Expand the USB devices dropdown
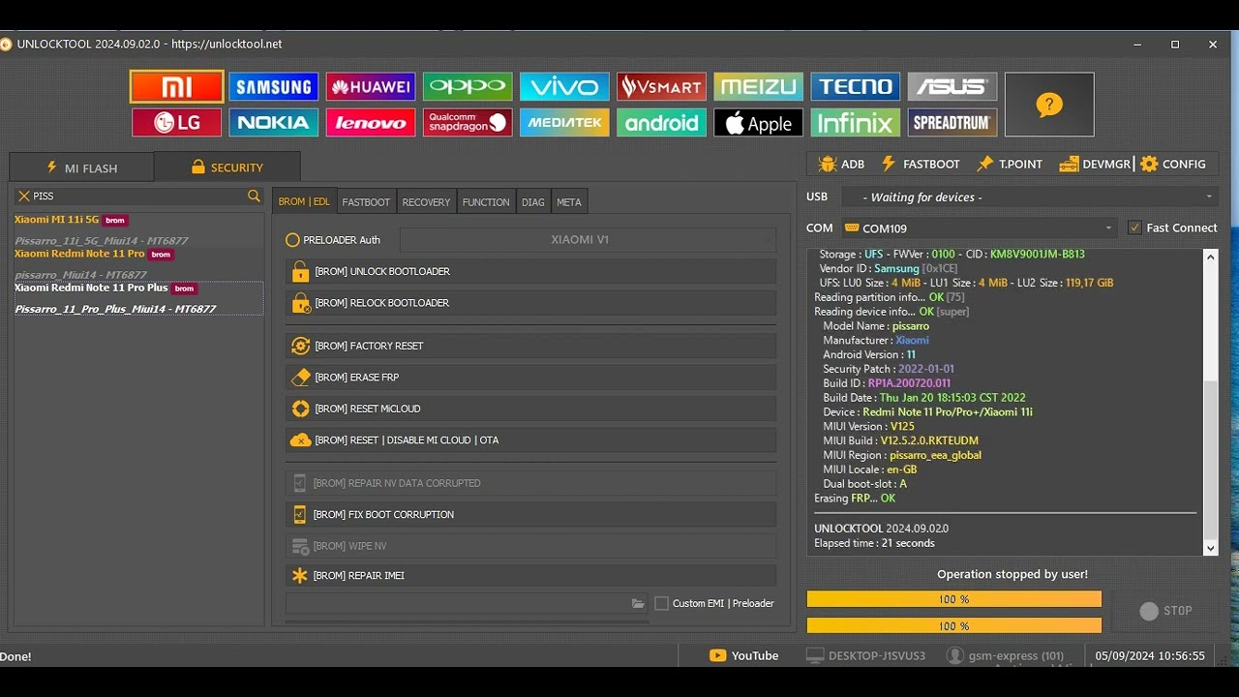Image resolution: width=1239 pixels, height=697 pixels. (x=1028, y=197)
